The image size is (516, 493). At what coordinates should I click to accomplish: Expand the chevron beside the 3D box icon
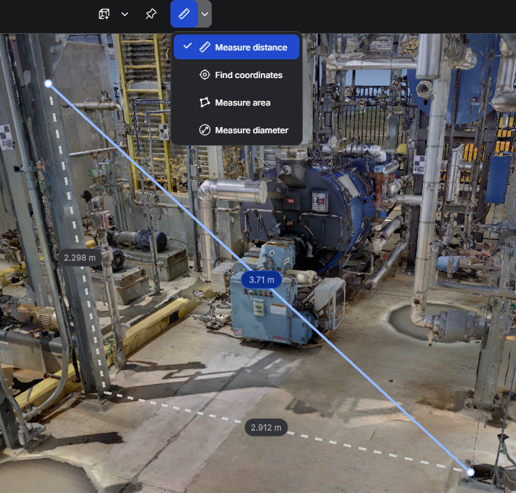click(x=125, y=14)
